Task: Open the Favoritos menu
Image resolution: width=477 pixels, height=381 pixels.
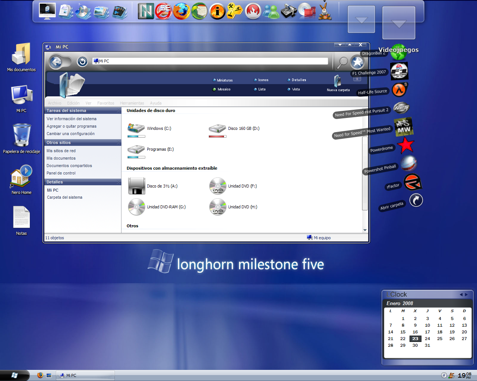Action: tap(106, 103)
